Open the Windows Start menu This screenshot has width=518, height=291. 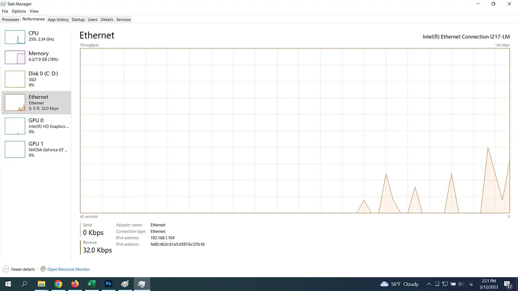coord(8,284)
